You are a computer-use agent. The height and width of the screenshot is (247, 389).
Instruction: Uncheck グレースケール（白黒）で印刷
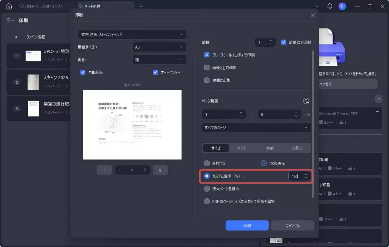click(207, 55)
